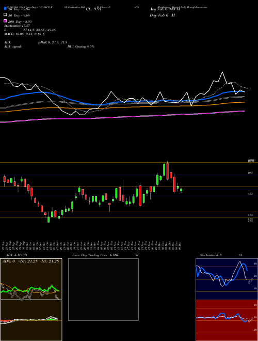Click the blue 20 Day legend swatch
This screenshot has height=341, width=258.
5,9
